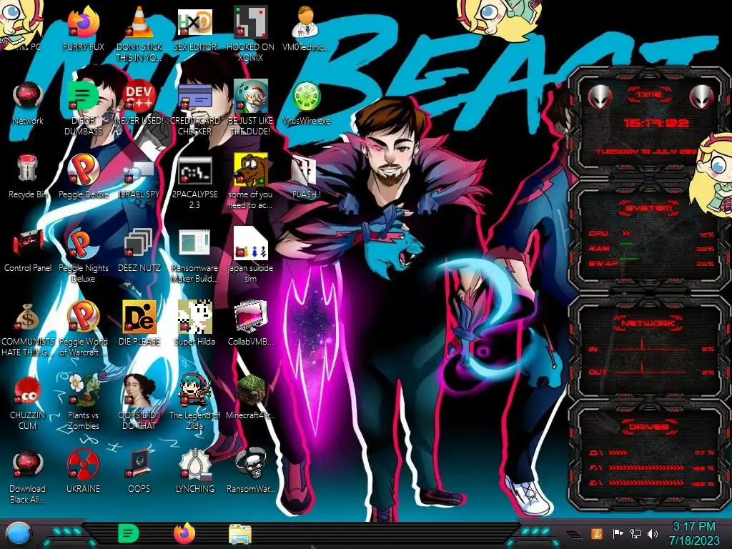732x549 pixels.
Task: Launch VirusWire.exe lime icon
Action: pos(306,97)
